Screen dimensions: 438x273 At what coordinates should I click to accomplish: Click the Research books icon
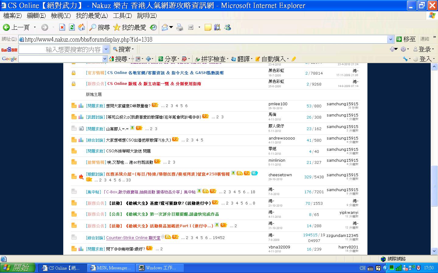point(217,28)
